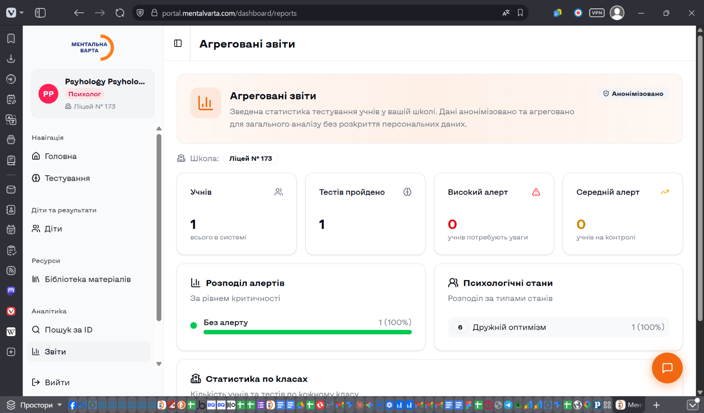Open the orange chat support bubble
The image size is (704, 413).
coord(667,368)
